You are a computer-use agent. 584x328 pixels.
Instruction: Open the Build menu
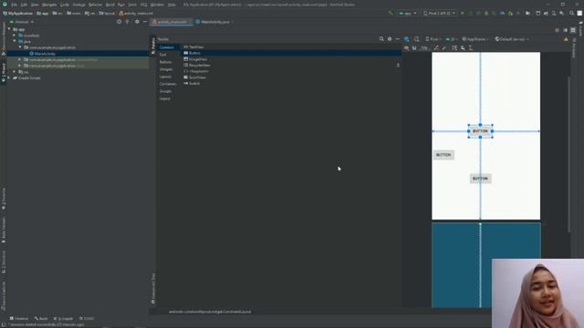(x=110, y=5)
